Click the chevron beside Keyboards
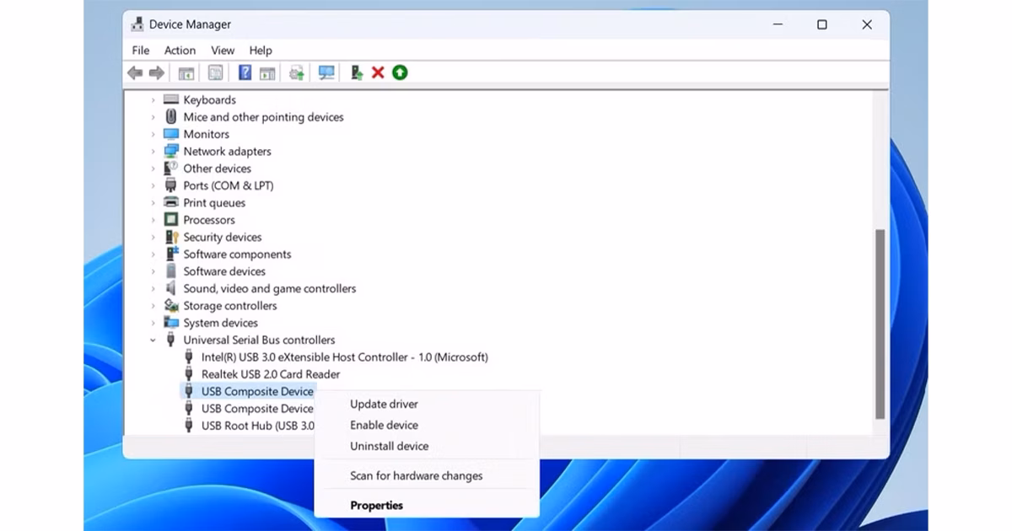The width and height of the screenshot is (1012, 531). (153, 100)
